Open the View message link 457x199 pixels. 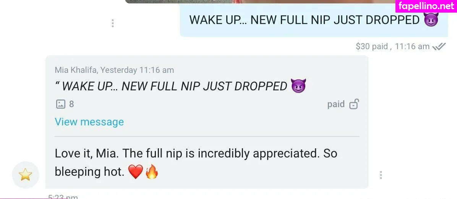[89, 122]
